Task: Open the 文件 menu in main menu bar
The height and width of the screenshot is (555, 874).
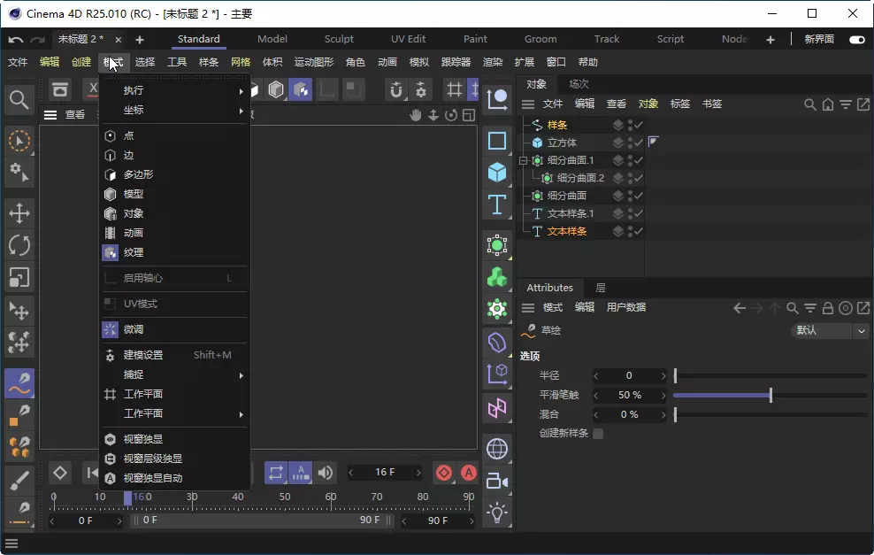Action: pyautogui.click(x=18, y=62)
